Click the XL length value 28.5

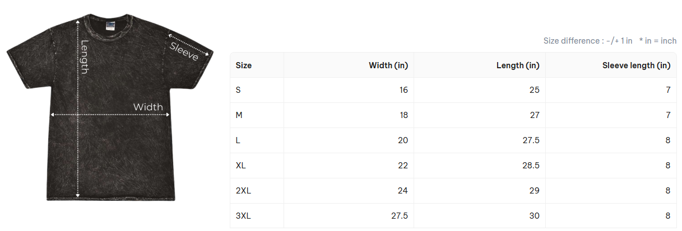point(530,166)
